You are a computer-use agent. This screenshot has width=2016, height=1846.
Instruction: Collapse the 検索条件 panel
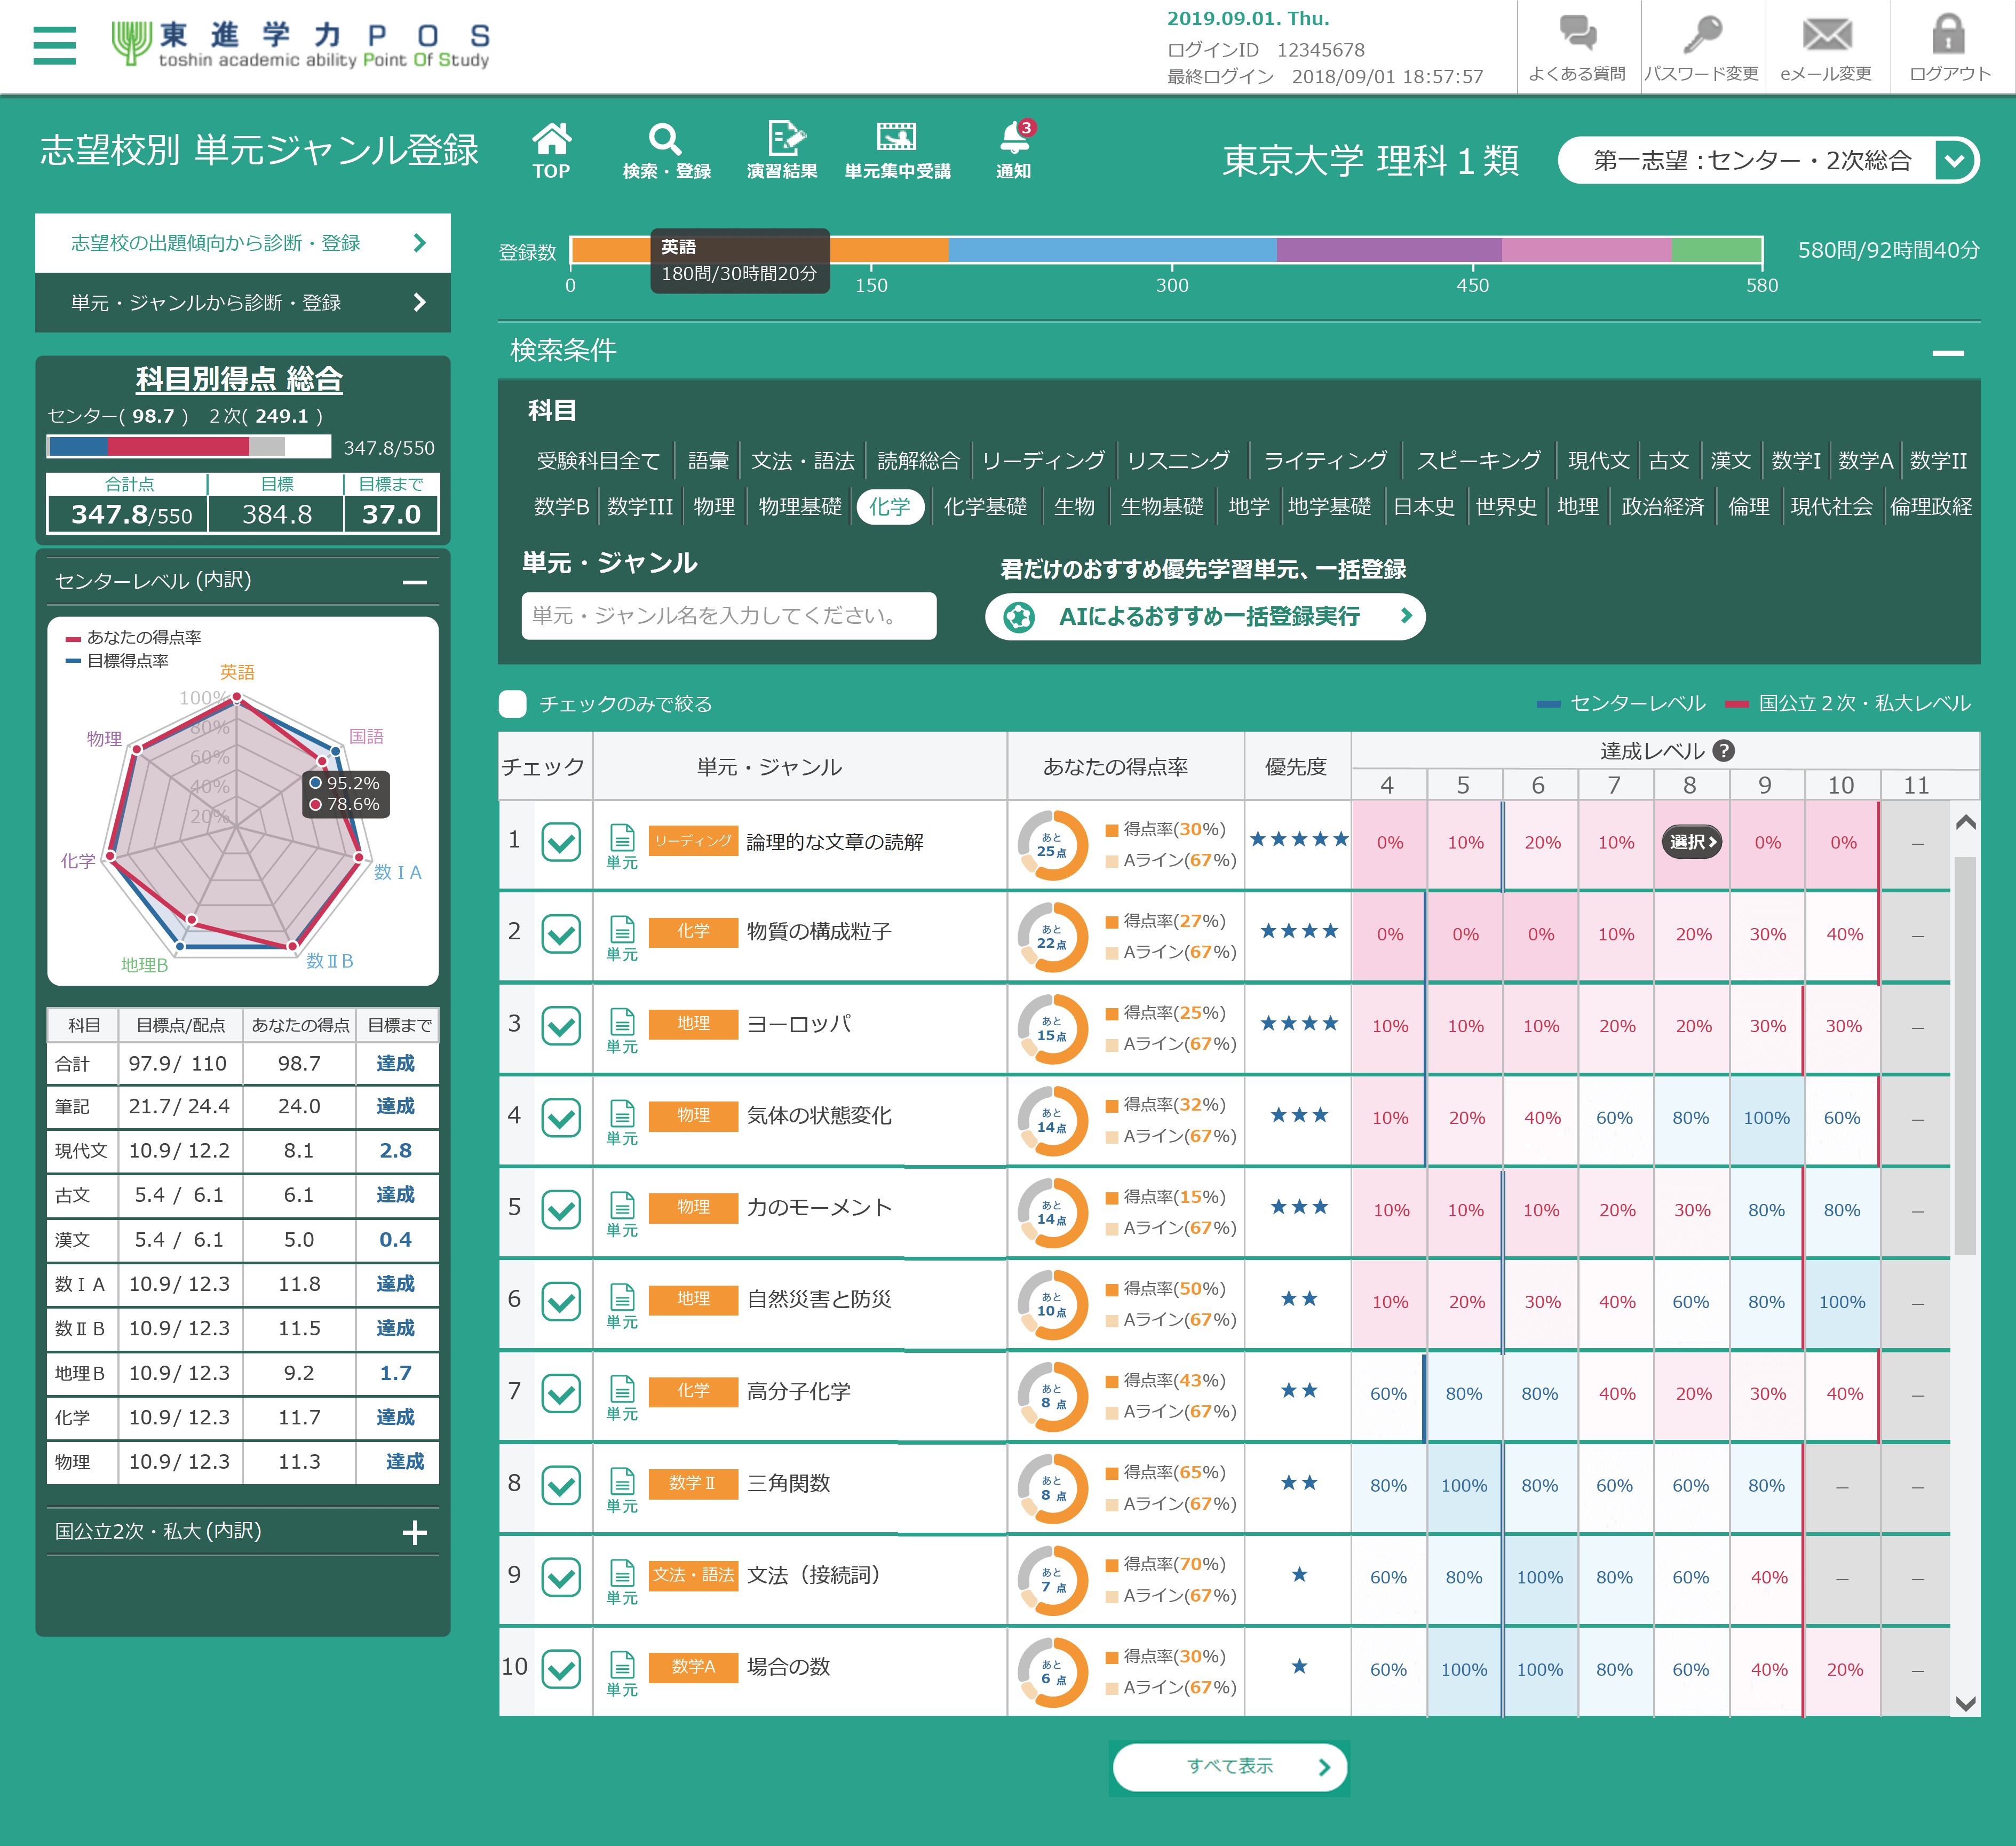click(x=1947, y=352)
